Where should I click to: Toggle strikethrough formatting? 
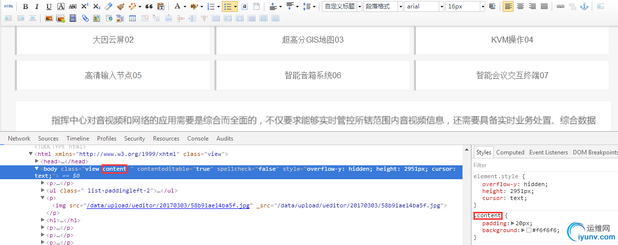73,6
